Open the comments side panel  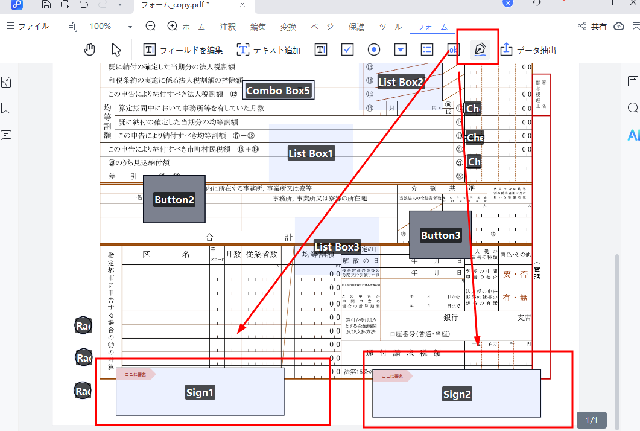(x=6, y=135)
